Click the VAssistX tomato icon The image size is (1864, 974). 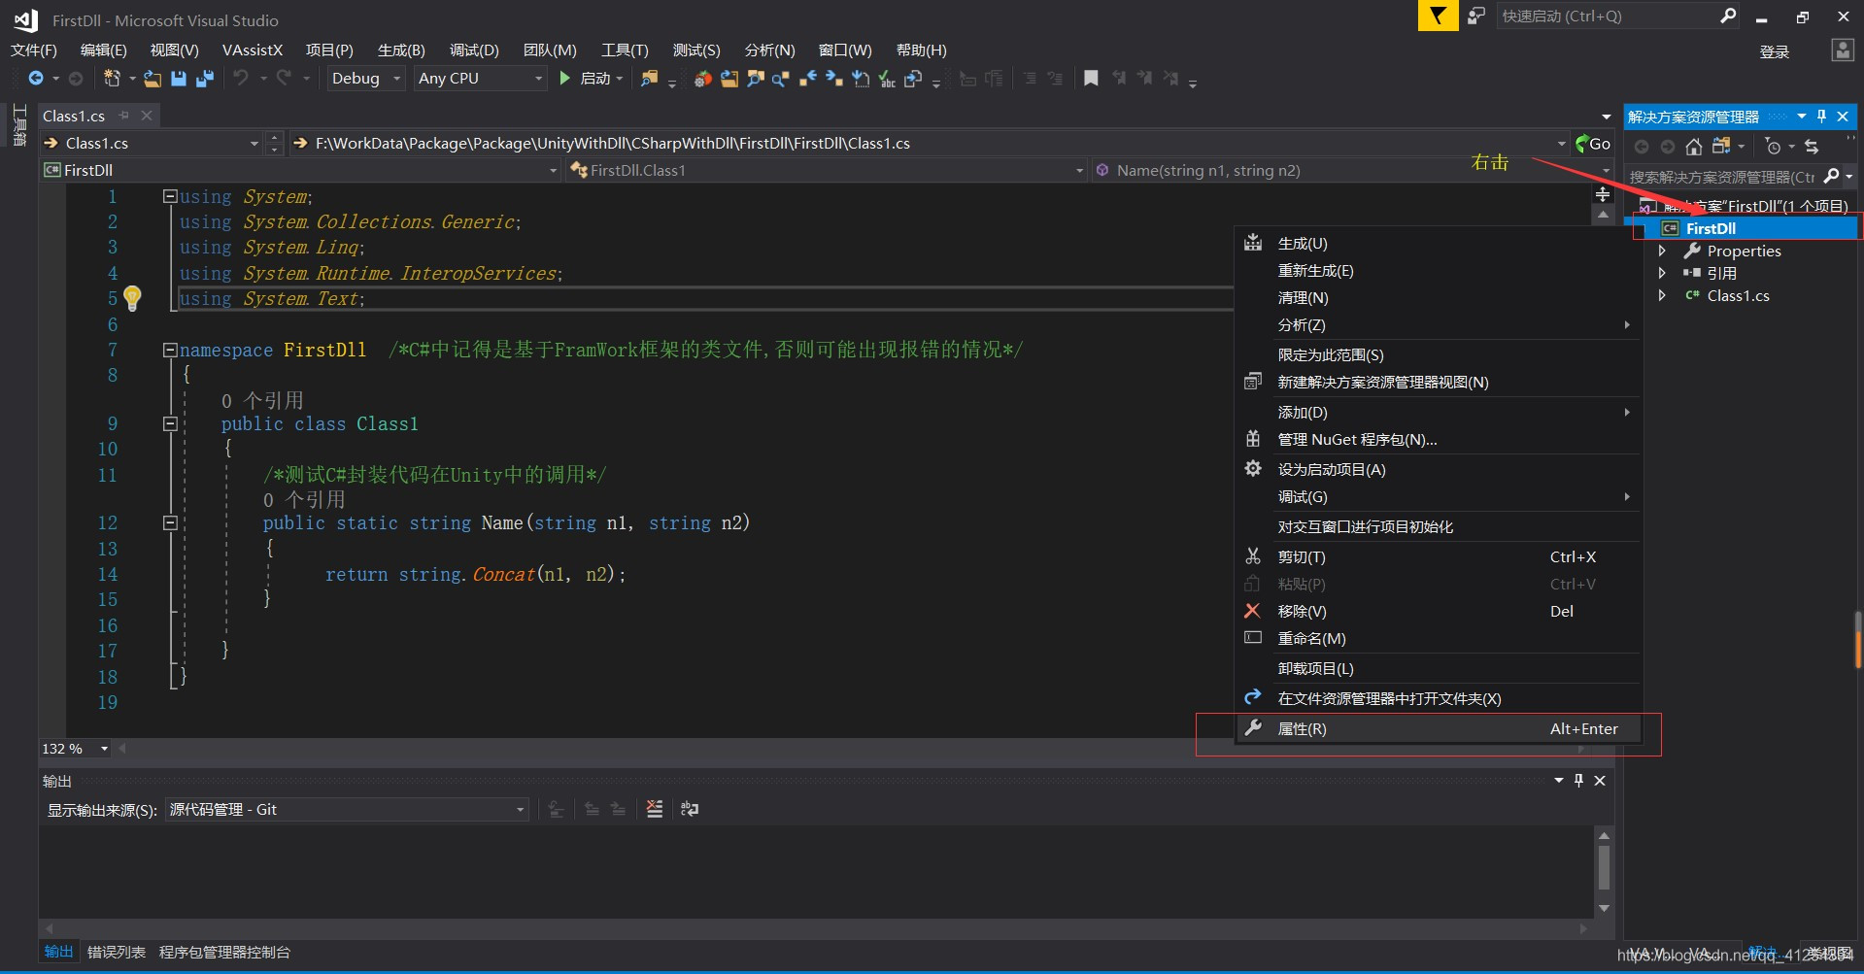[x=703, y=79]
